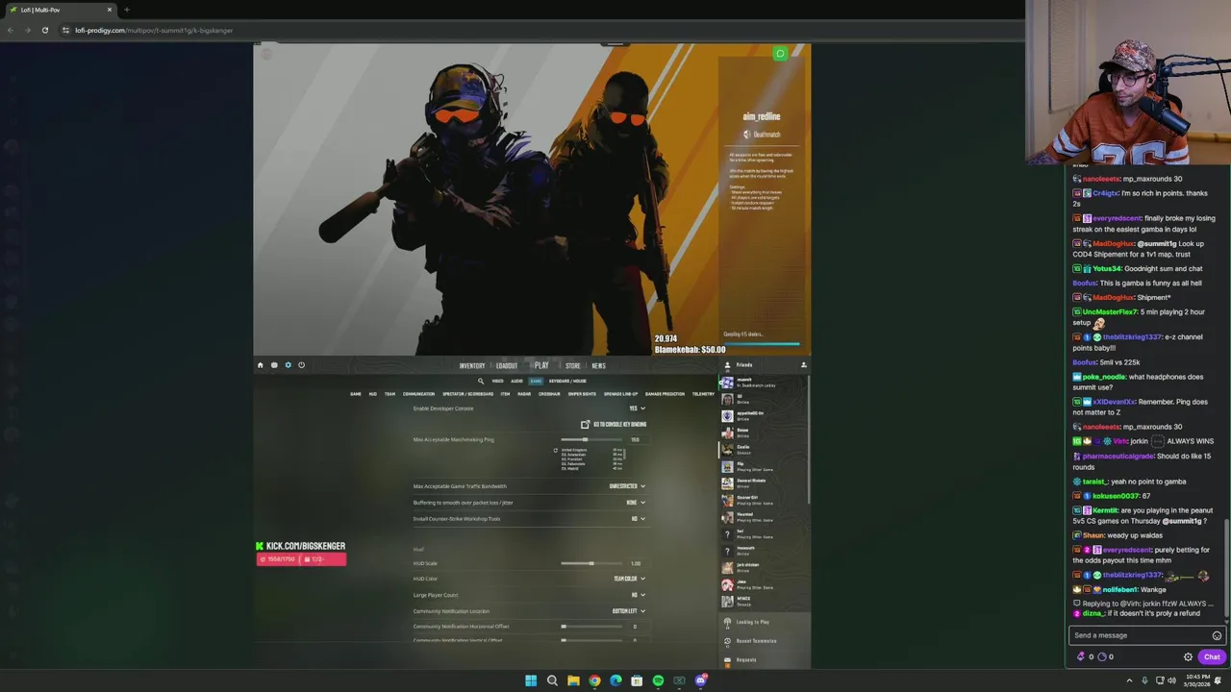Click GO TO CONSOLE KEY BINDING

(x=614, y=424)
